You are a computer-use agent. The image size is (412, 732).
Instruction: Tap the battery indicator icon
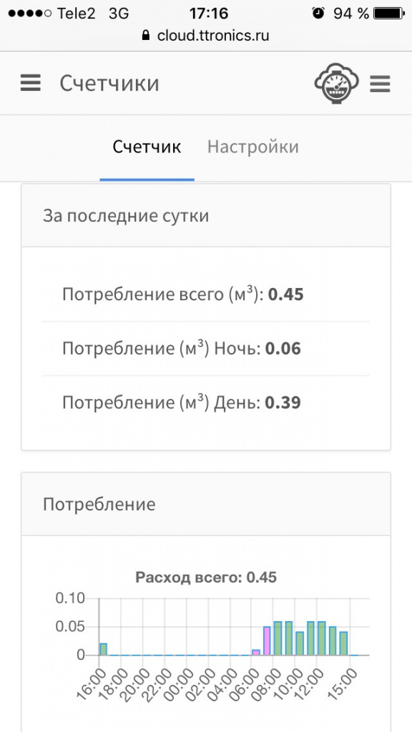point(390,13)
